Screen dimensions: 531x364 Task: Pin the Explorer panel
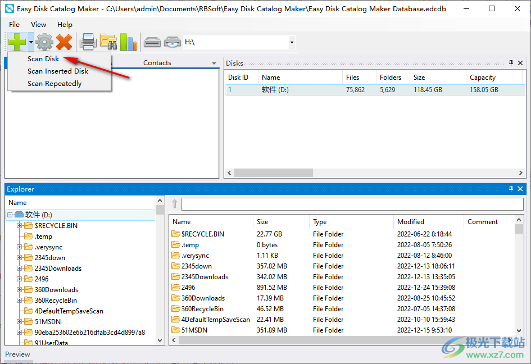coord(511,189)
